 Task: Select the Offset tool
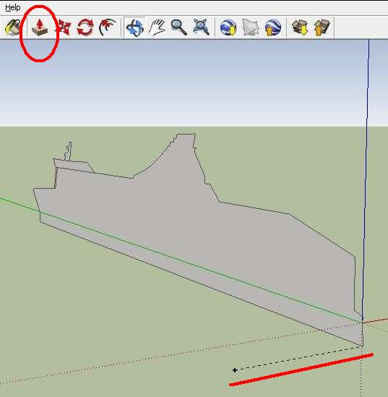pyautogui.click(x=108, y=27)
